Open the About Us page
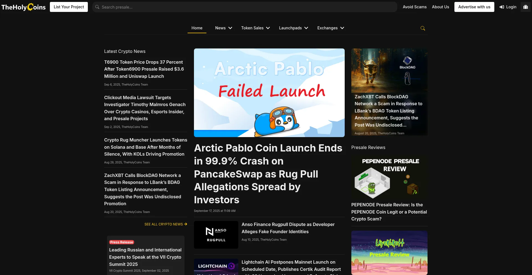This screenshot has height=275, width=532. [440, 7]
